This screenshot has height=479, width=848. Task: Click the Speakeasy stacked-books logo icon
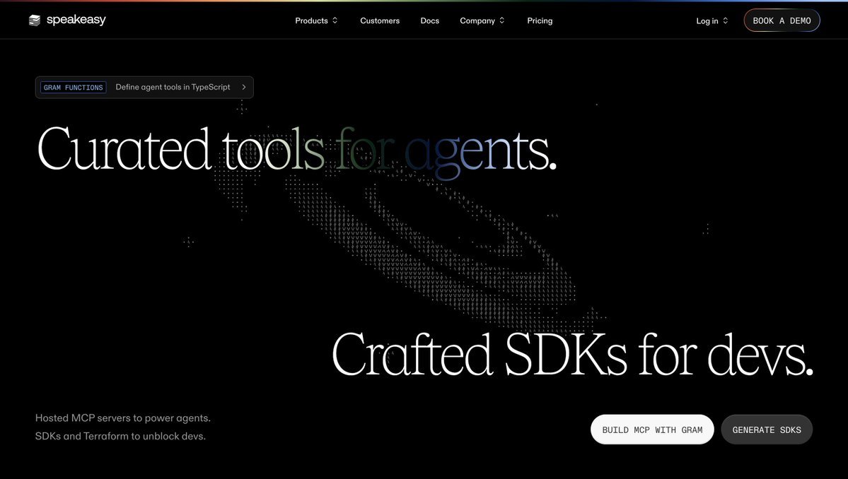point(35,20)
